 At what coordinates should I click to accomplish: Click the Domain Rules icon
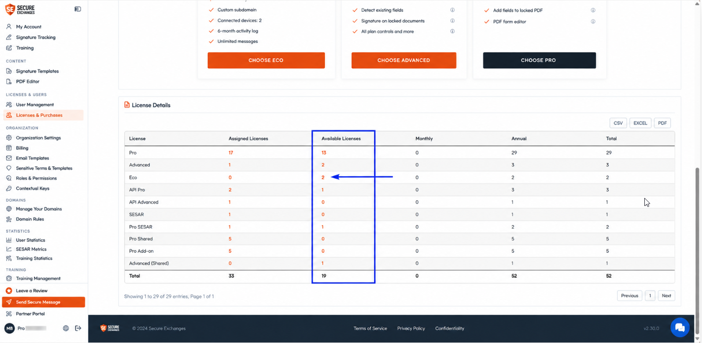point(9,219)
